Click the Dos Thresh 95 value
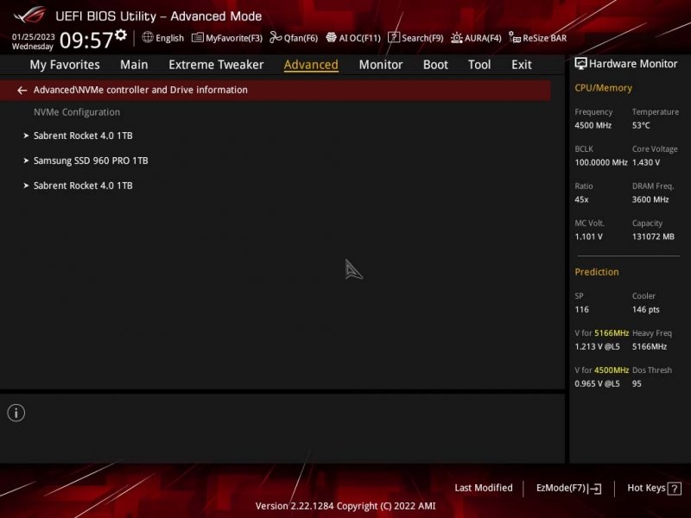This screenshot has width=691, height=518. click(637, 383)
